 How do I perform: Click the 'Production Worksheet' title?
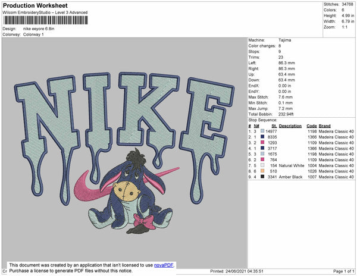[x=35, y=6]
